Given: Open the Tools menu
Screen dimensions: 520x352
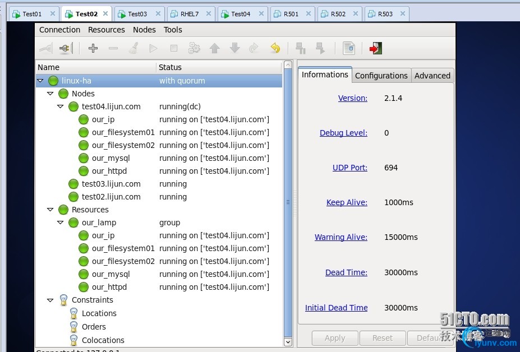Looking at the screenshot, I should pyautogui.click(x=173, y=30).
